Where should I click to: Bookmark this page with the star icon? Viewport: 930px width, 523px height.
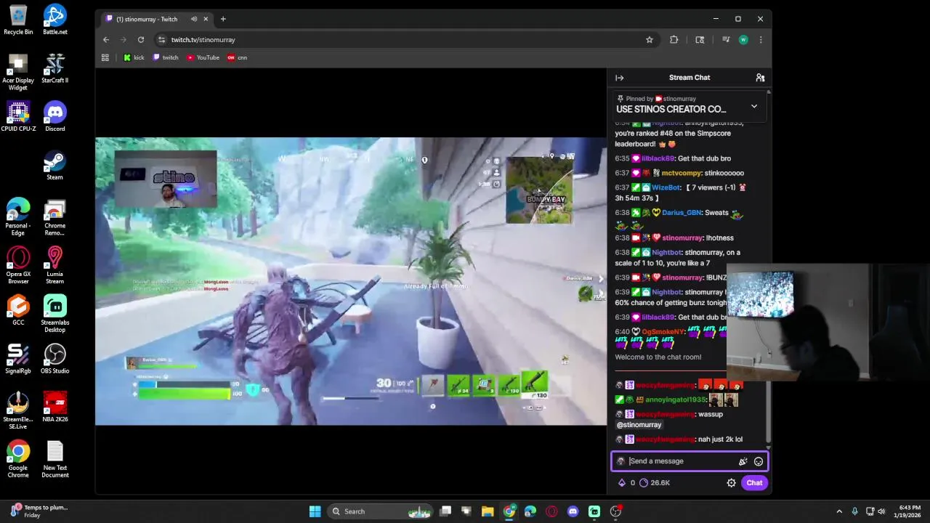coord(650,40)
